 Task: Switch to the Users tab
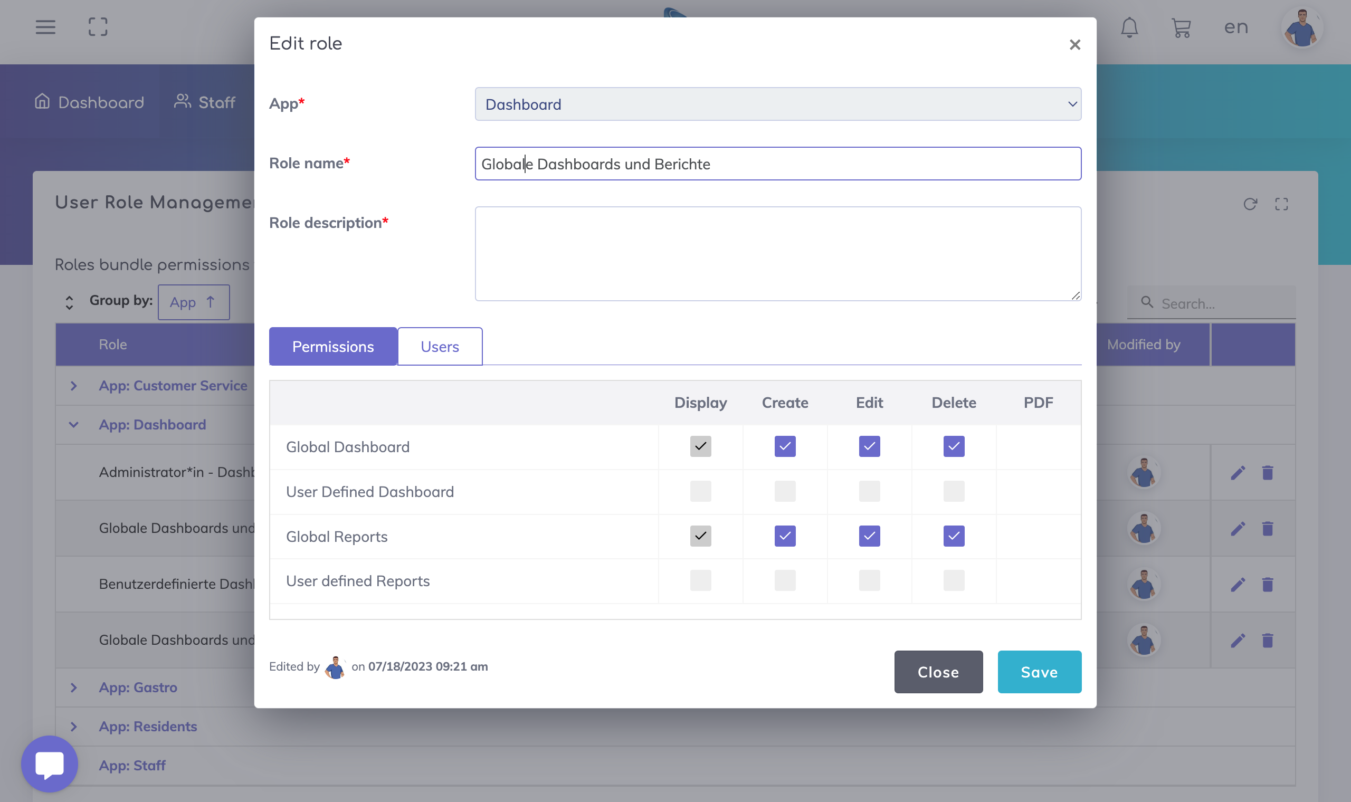point(440,347)
